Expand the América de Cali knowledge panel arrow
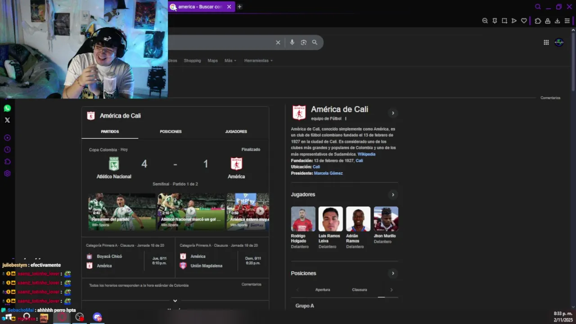 393,113
